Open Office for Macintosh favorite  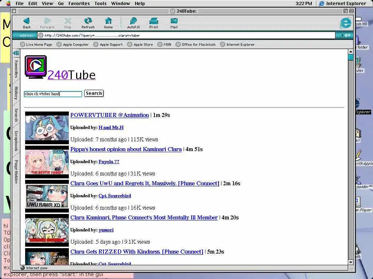pyautogui.click(x=196, y=44)
